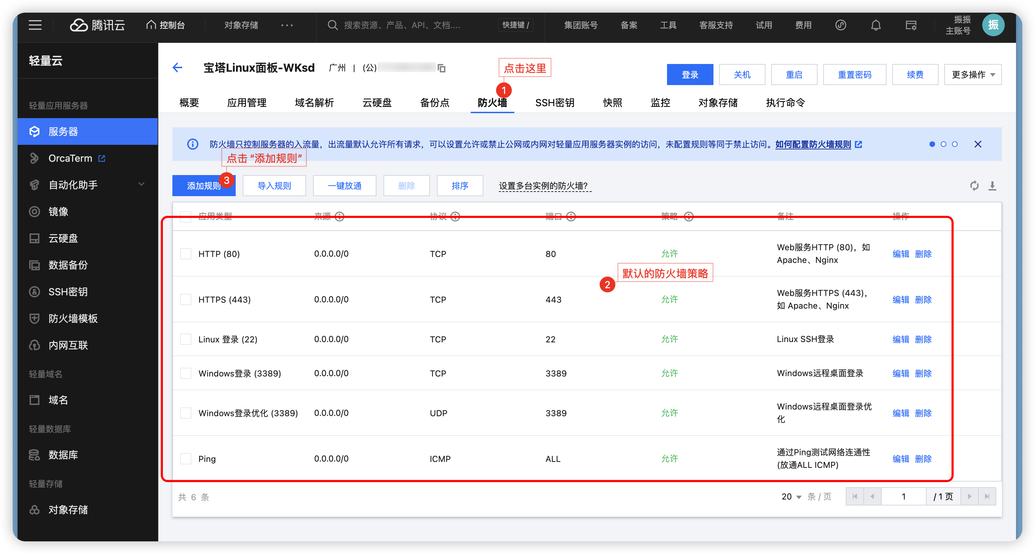Click the help circle icon in top bar
This screenshot has width=1035, height=554.
point(840,25)
